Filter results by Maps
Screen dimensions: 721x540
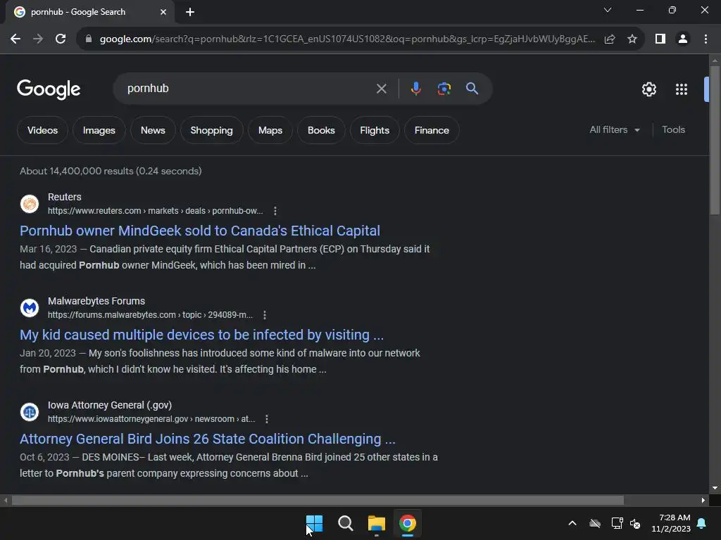270,130
